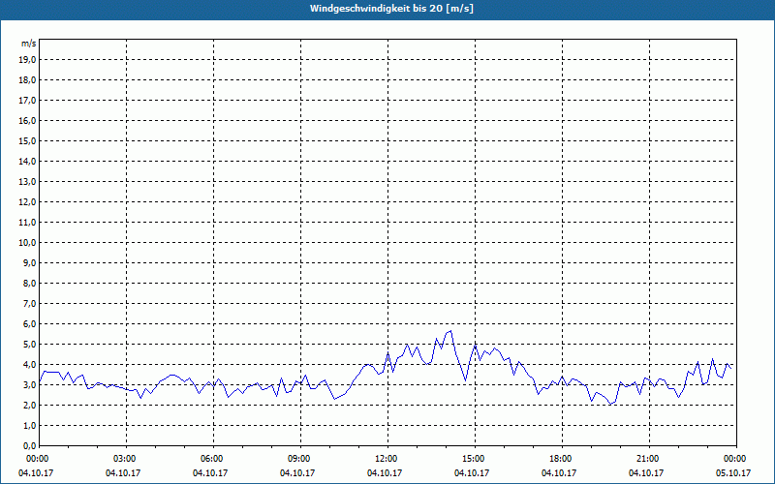Image resolution: width=775 pixels, height=484 pixels.
Task: Click the 17,0 y-axis value
Action: click(x=27, y=101)
